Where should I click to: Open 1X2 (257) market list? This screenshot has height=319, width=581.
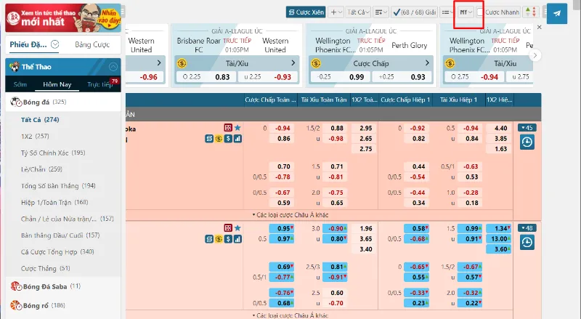click(35, 136)
